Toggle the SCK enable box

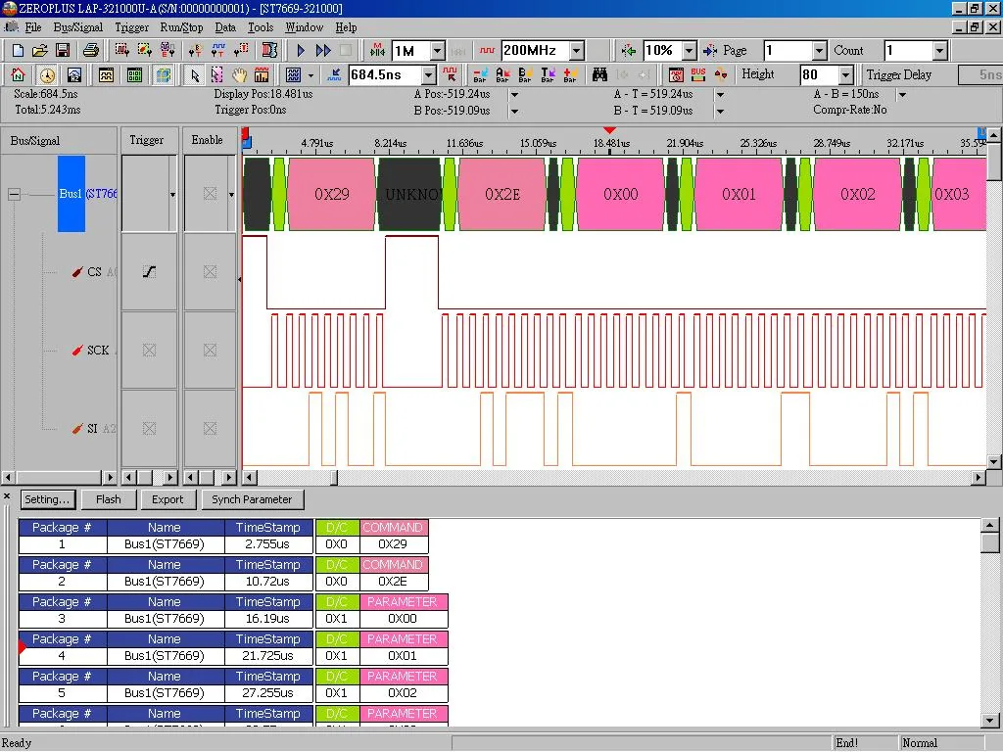210,350
